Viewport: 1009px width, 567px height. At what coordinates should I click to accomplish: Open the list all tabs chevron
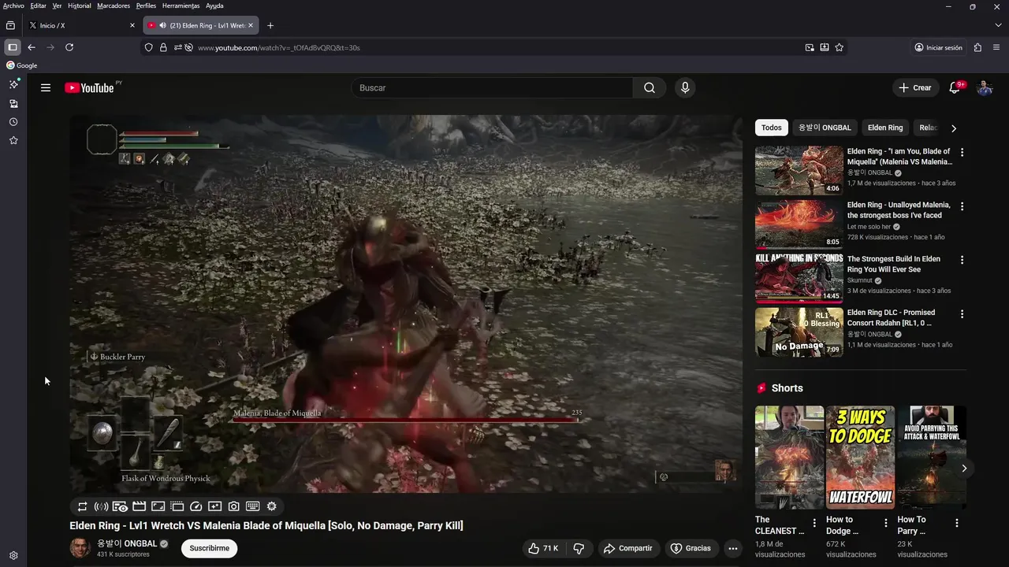tap(998, 25)
